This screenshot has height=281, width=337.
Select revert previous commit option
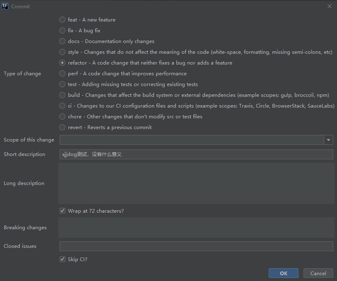click(x=62, y=127)
